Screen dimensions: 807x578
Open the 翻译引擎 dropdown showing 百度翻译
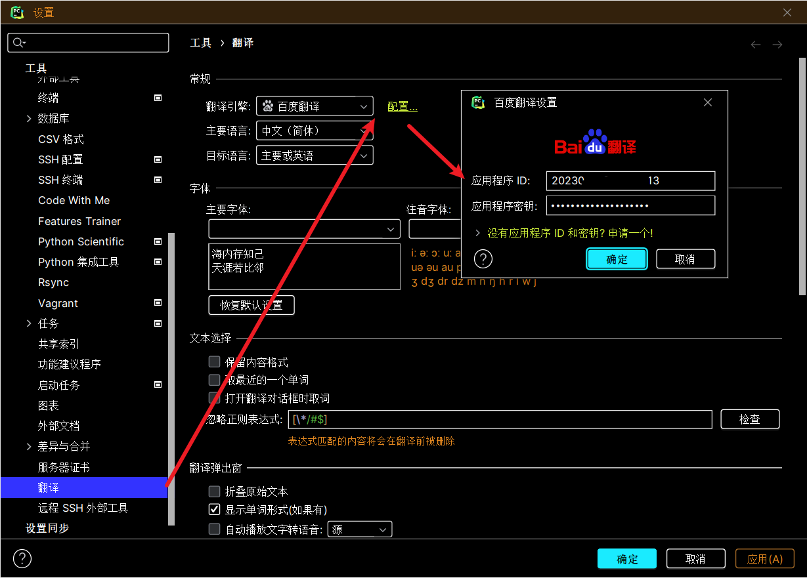pos(315,106)
